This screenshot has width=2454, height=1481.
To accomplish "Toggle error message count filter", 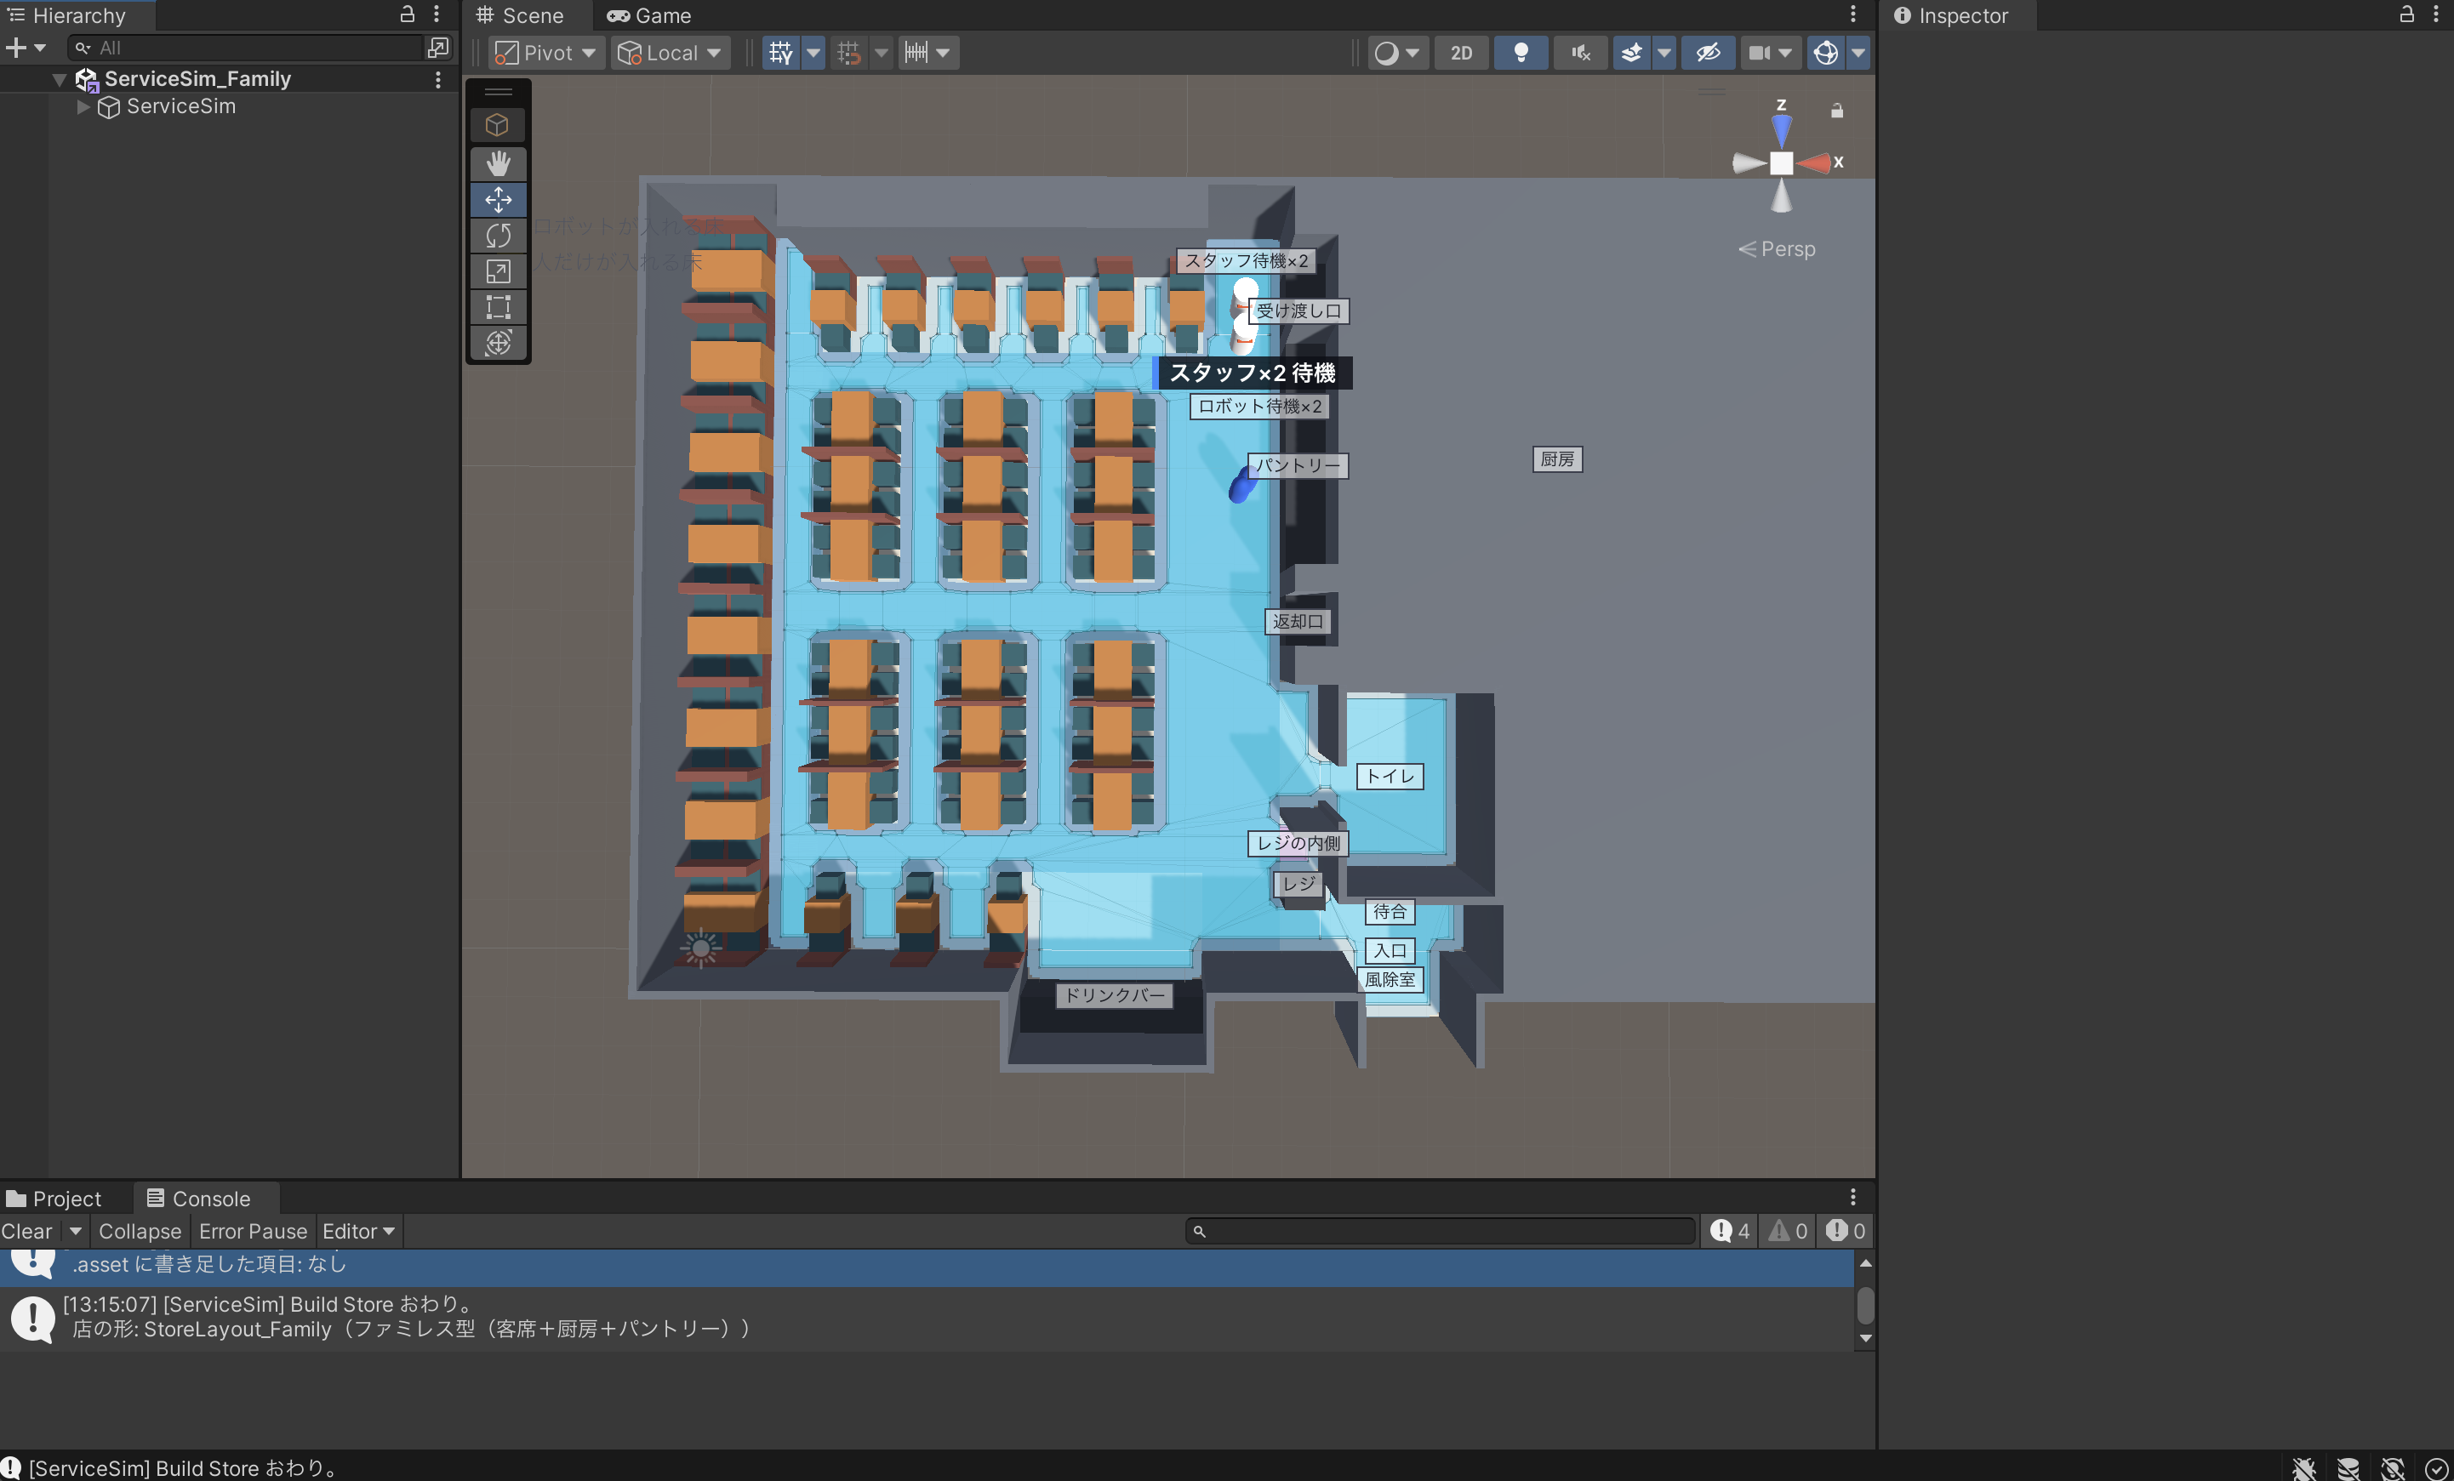I will click(1846, 1231).
